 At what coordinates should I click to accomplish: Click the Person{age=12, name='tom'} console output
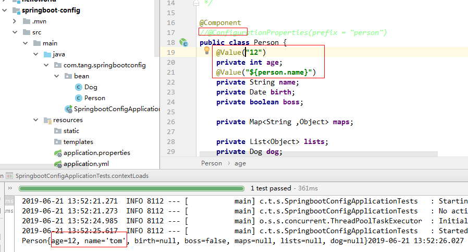pos(243,241)
